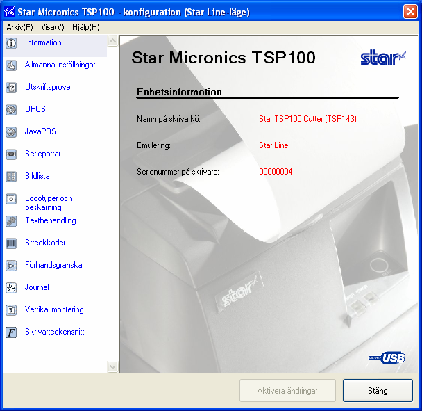Click the Utskriftsprover question-mark icon
The image size is (422, 411).
pyautogui.click(x=11, y=88)
